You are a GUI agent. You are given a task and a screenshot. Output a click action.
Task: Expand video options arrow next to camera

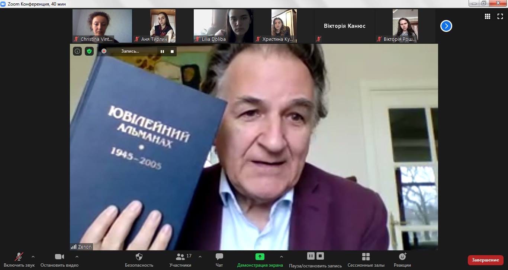tap(77, 257)
